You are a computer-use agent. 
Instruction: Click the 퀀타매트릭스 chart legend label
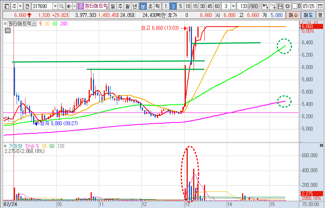[x=22, y=23]
